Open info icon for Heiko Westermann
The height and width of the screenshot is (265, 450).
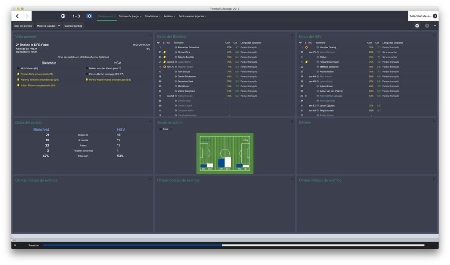point(318,62)
